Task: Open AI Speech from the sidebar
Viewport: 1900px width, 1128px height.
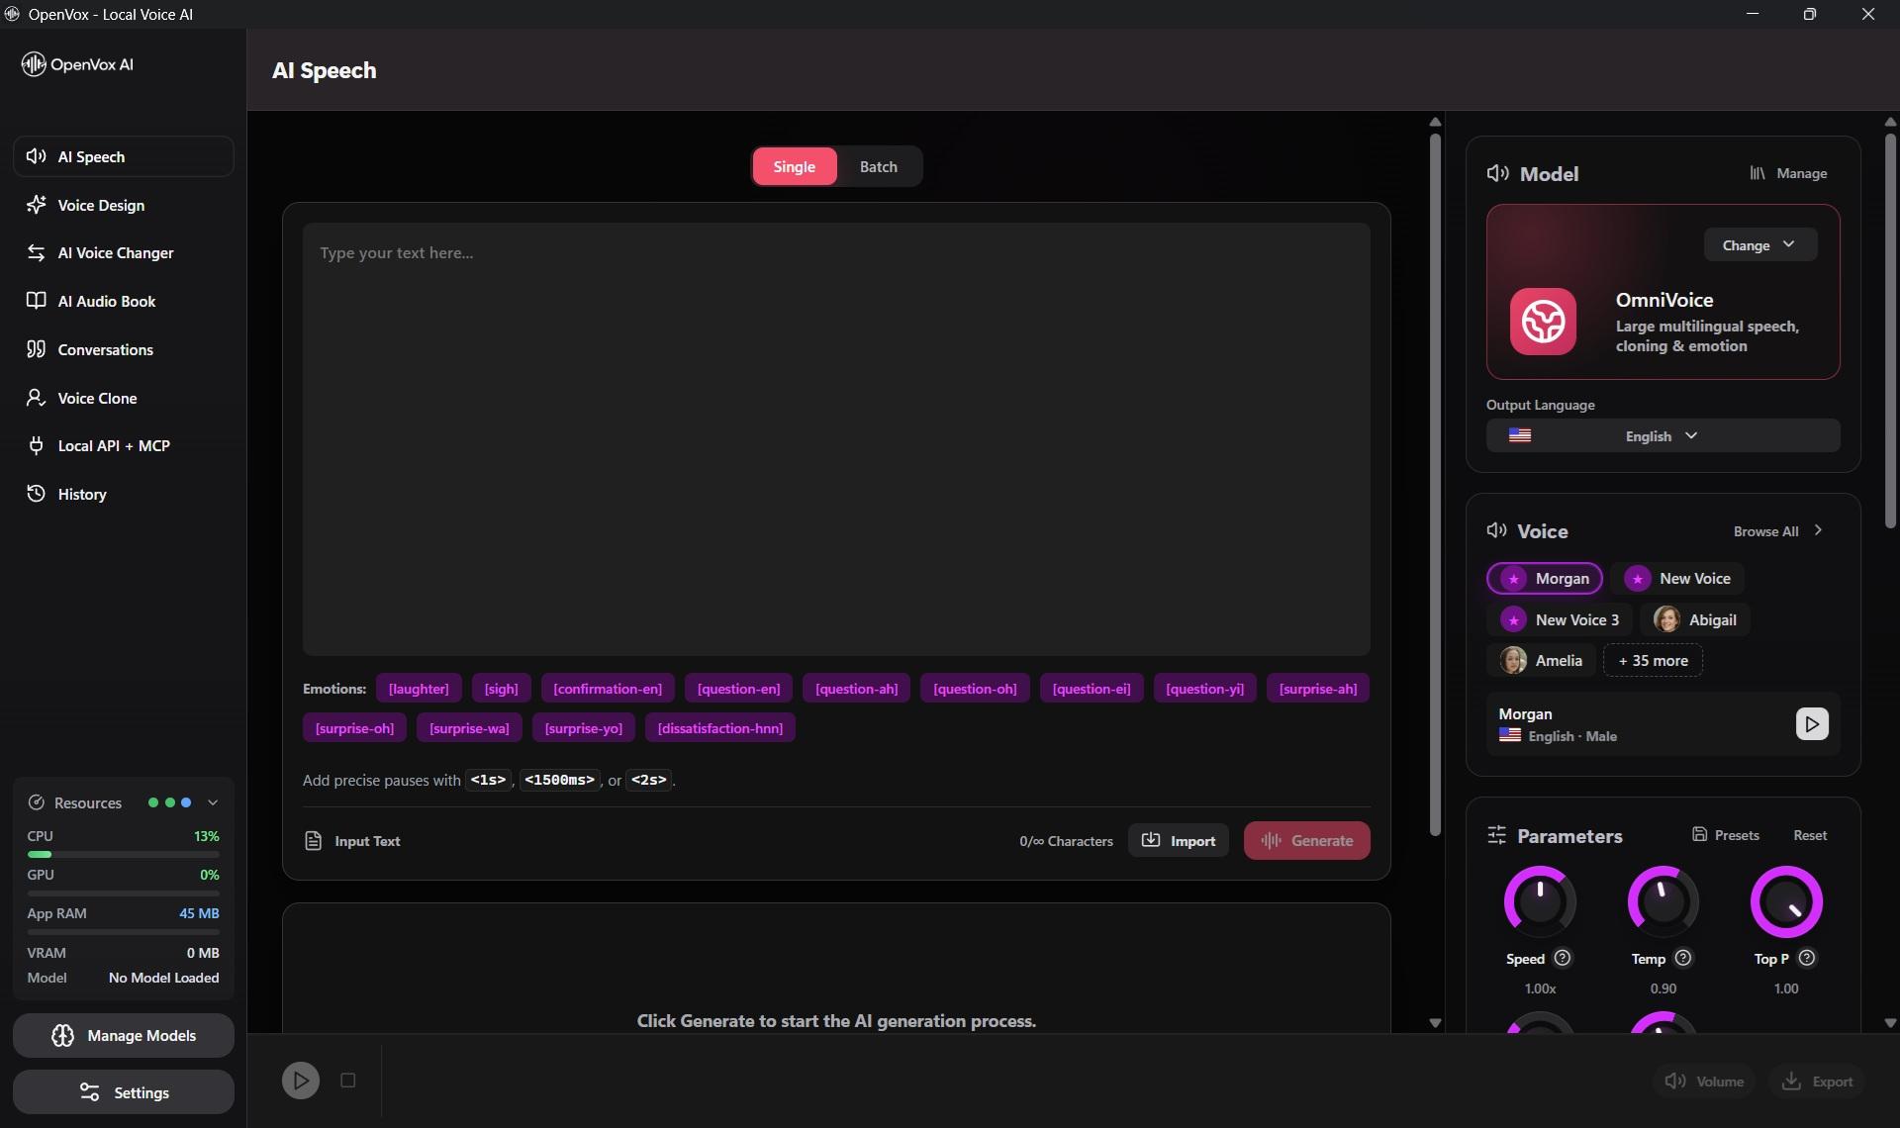Action: [x=124, y=156]
